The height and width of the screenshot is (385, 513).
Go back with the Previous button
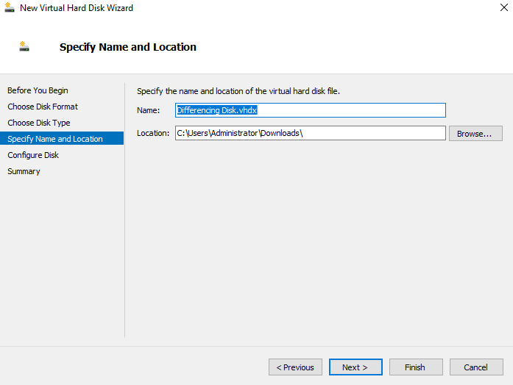295,367
